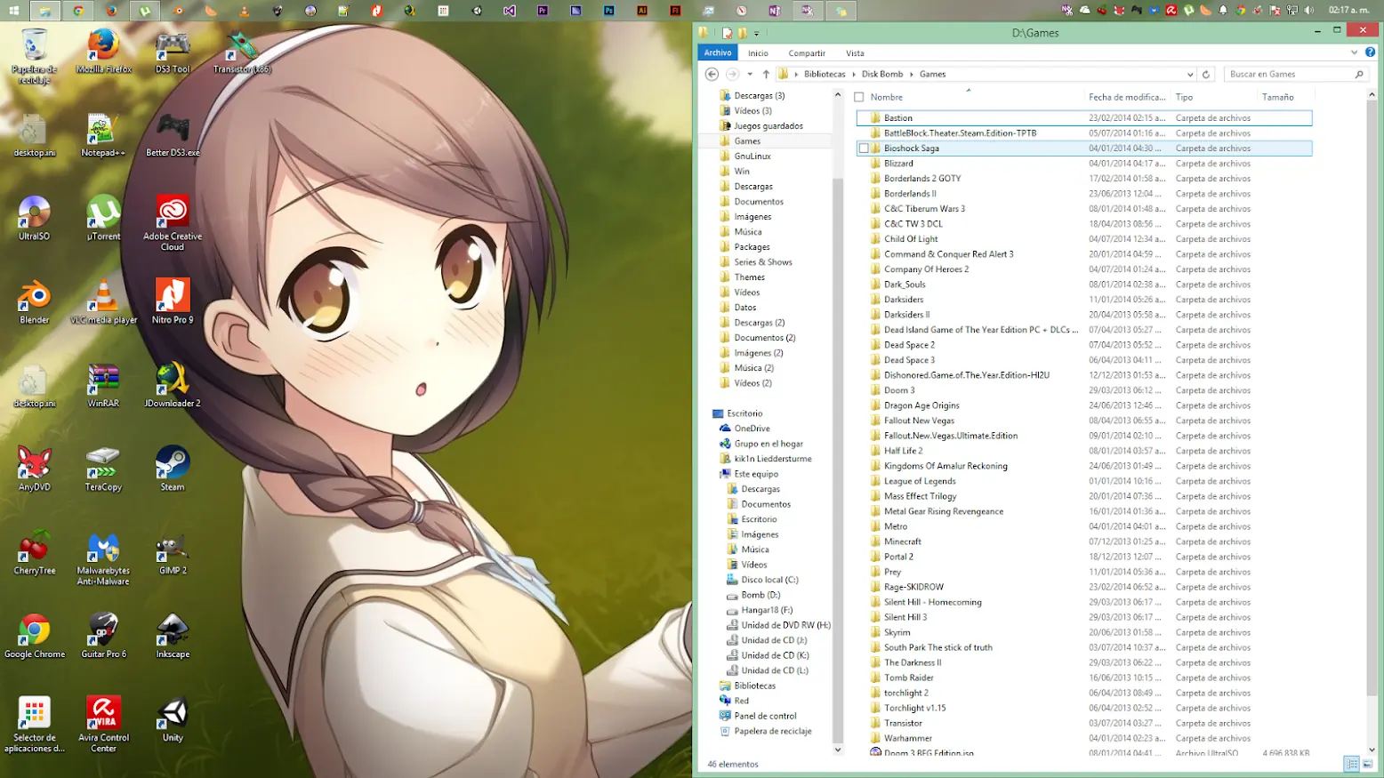
Task: Open address bar history dropdown
Action: [1190, 75]
